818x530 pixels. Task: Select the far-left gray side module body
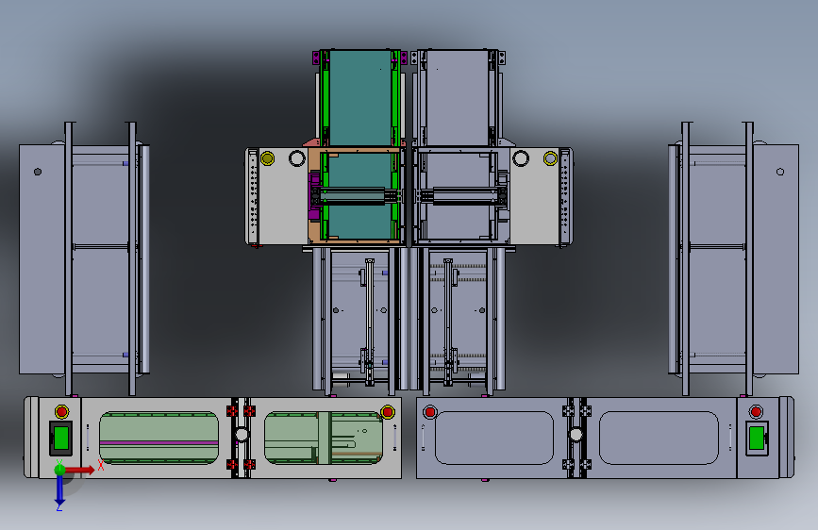coord(42,259)
